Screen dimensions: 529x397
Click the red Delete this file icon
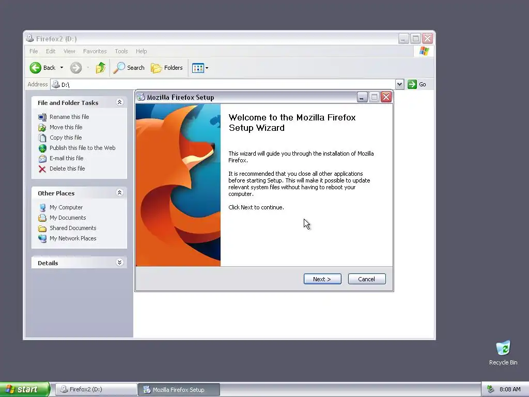coord(42,169)
